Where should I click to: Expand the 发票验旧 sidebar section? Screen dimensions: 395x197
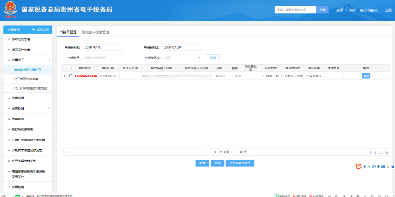click(49, 108)
